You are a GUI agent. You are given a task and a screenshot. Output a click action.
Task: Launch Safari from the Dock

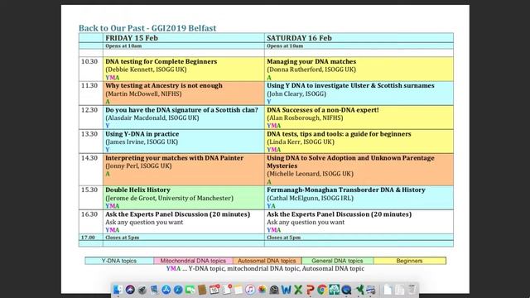pos(178,290)
